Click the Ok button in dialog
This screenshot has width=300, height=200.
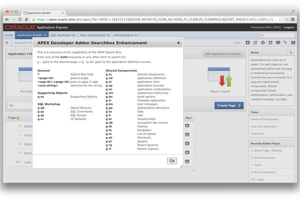point(172,161)
